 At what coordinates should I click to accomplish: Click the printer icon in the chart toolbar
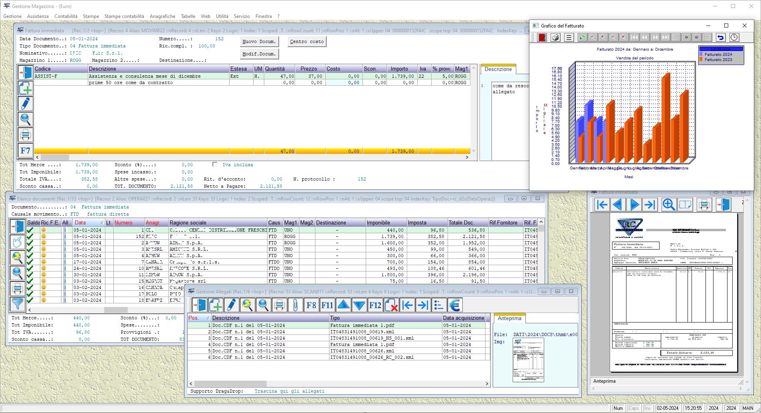555,37
